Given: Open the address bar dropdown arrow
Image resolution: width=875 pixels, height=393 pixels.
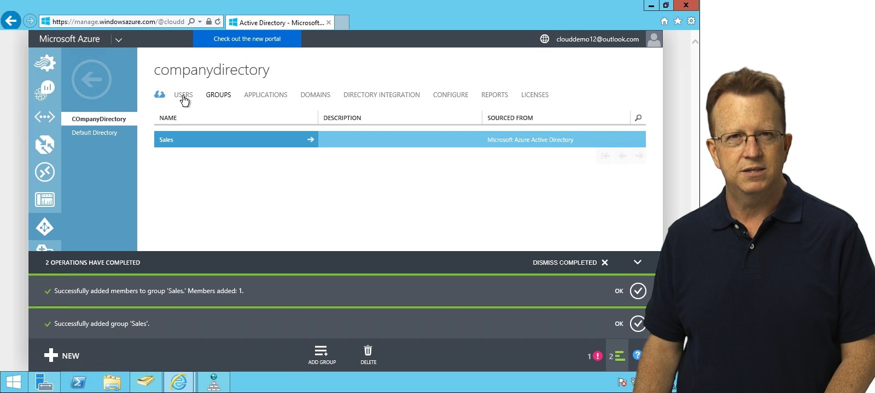Looking at the screenshot, I should 200,22.
